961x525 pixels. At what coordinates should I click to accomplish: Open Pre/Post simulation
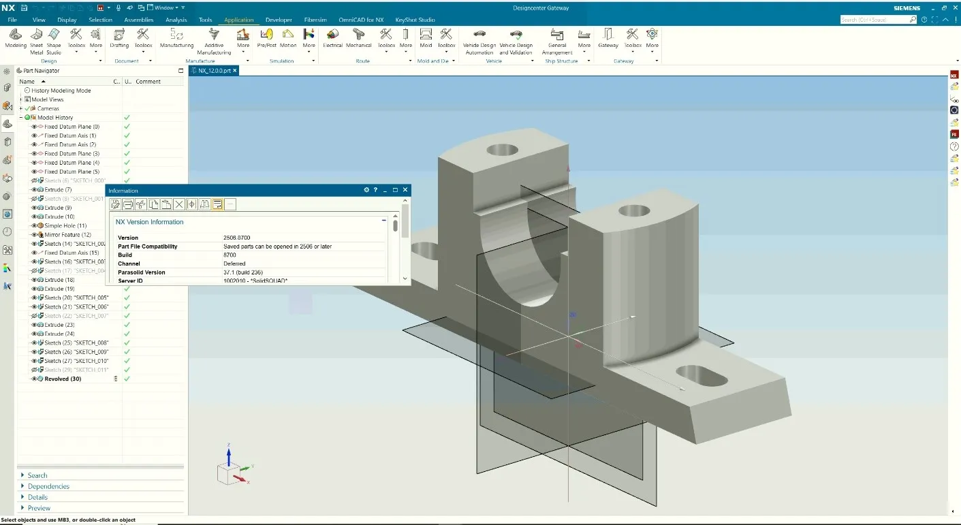(x=266, y=39)
